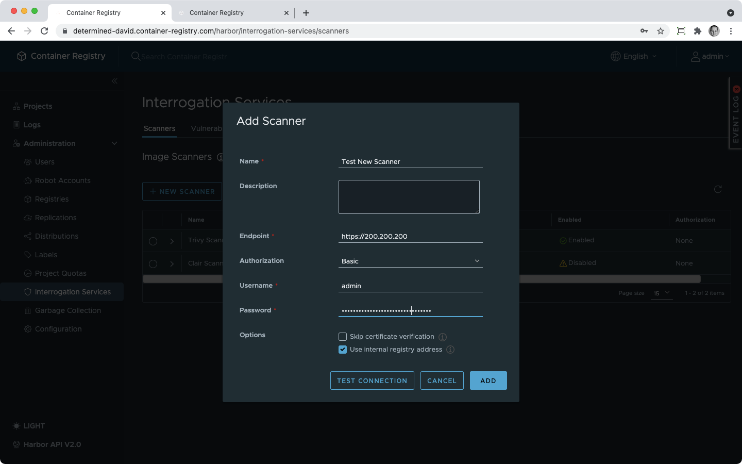Viewport: 742px width, 464px height.
Task: Go to Users in the sidebar
Action: 44,162
